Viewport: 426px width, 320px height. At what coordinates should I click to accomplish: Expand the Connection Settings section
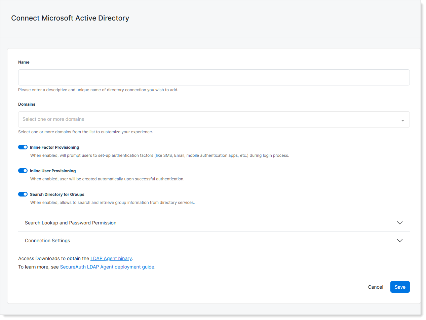click(214, 241)
